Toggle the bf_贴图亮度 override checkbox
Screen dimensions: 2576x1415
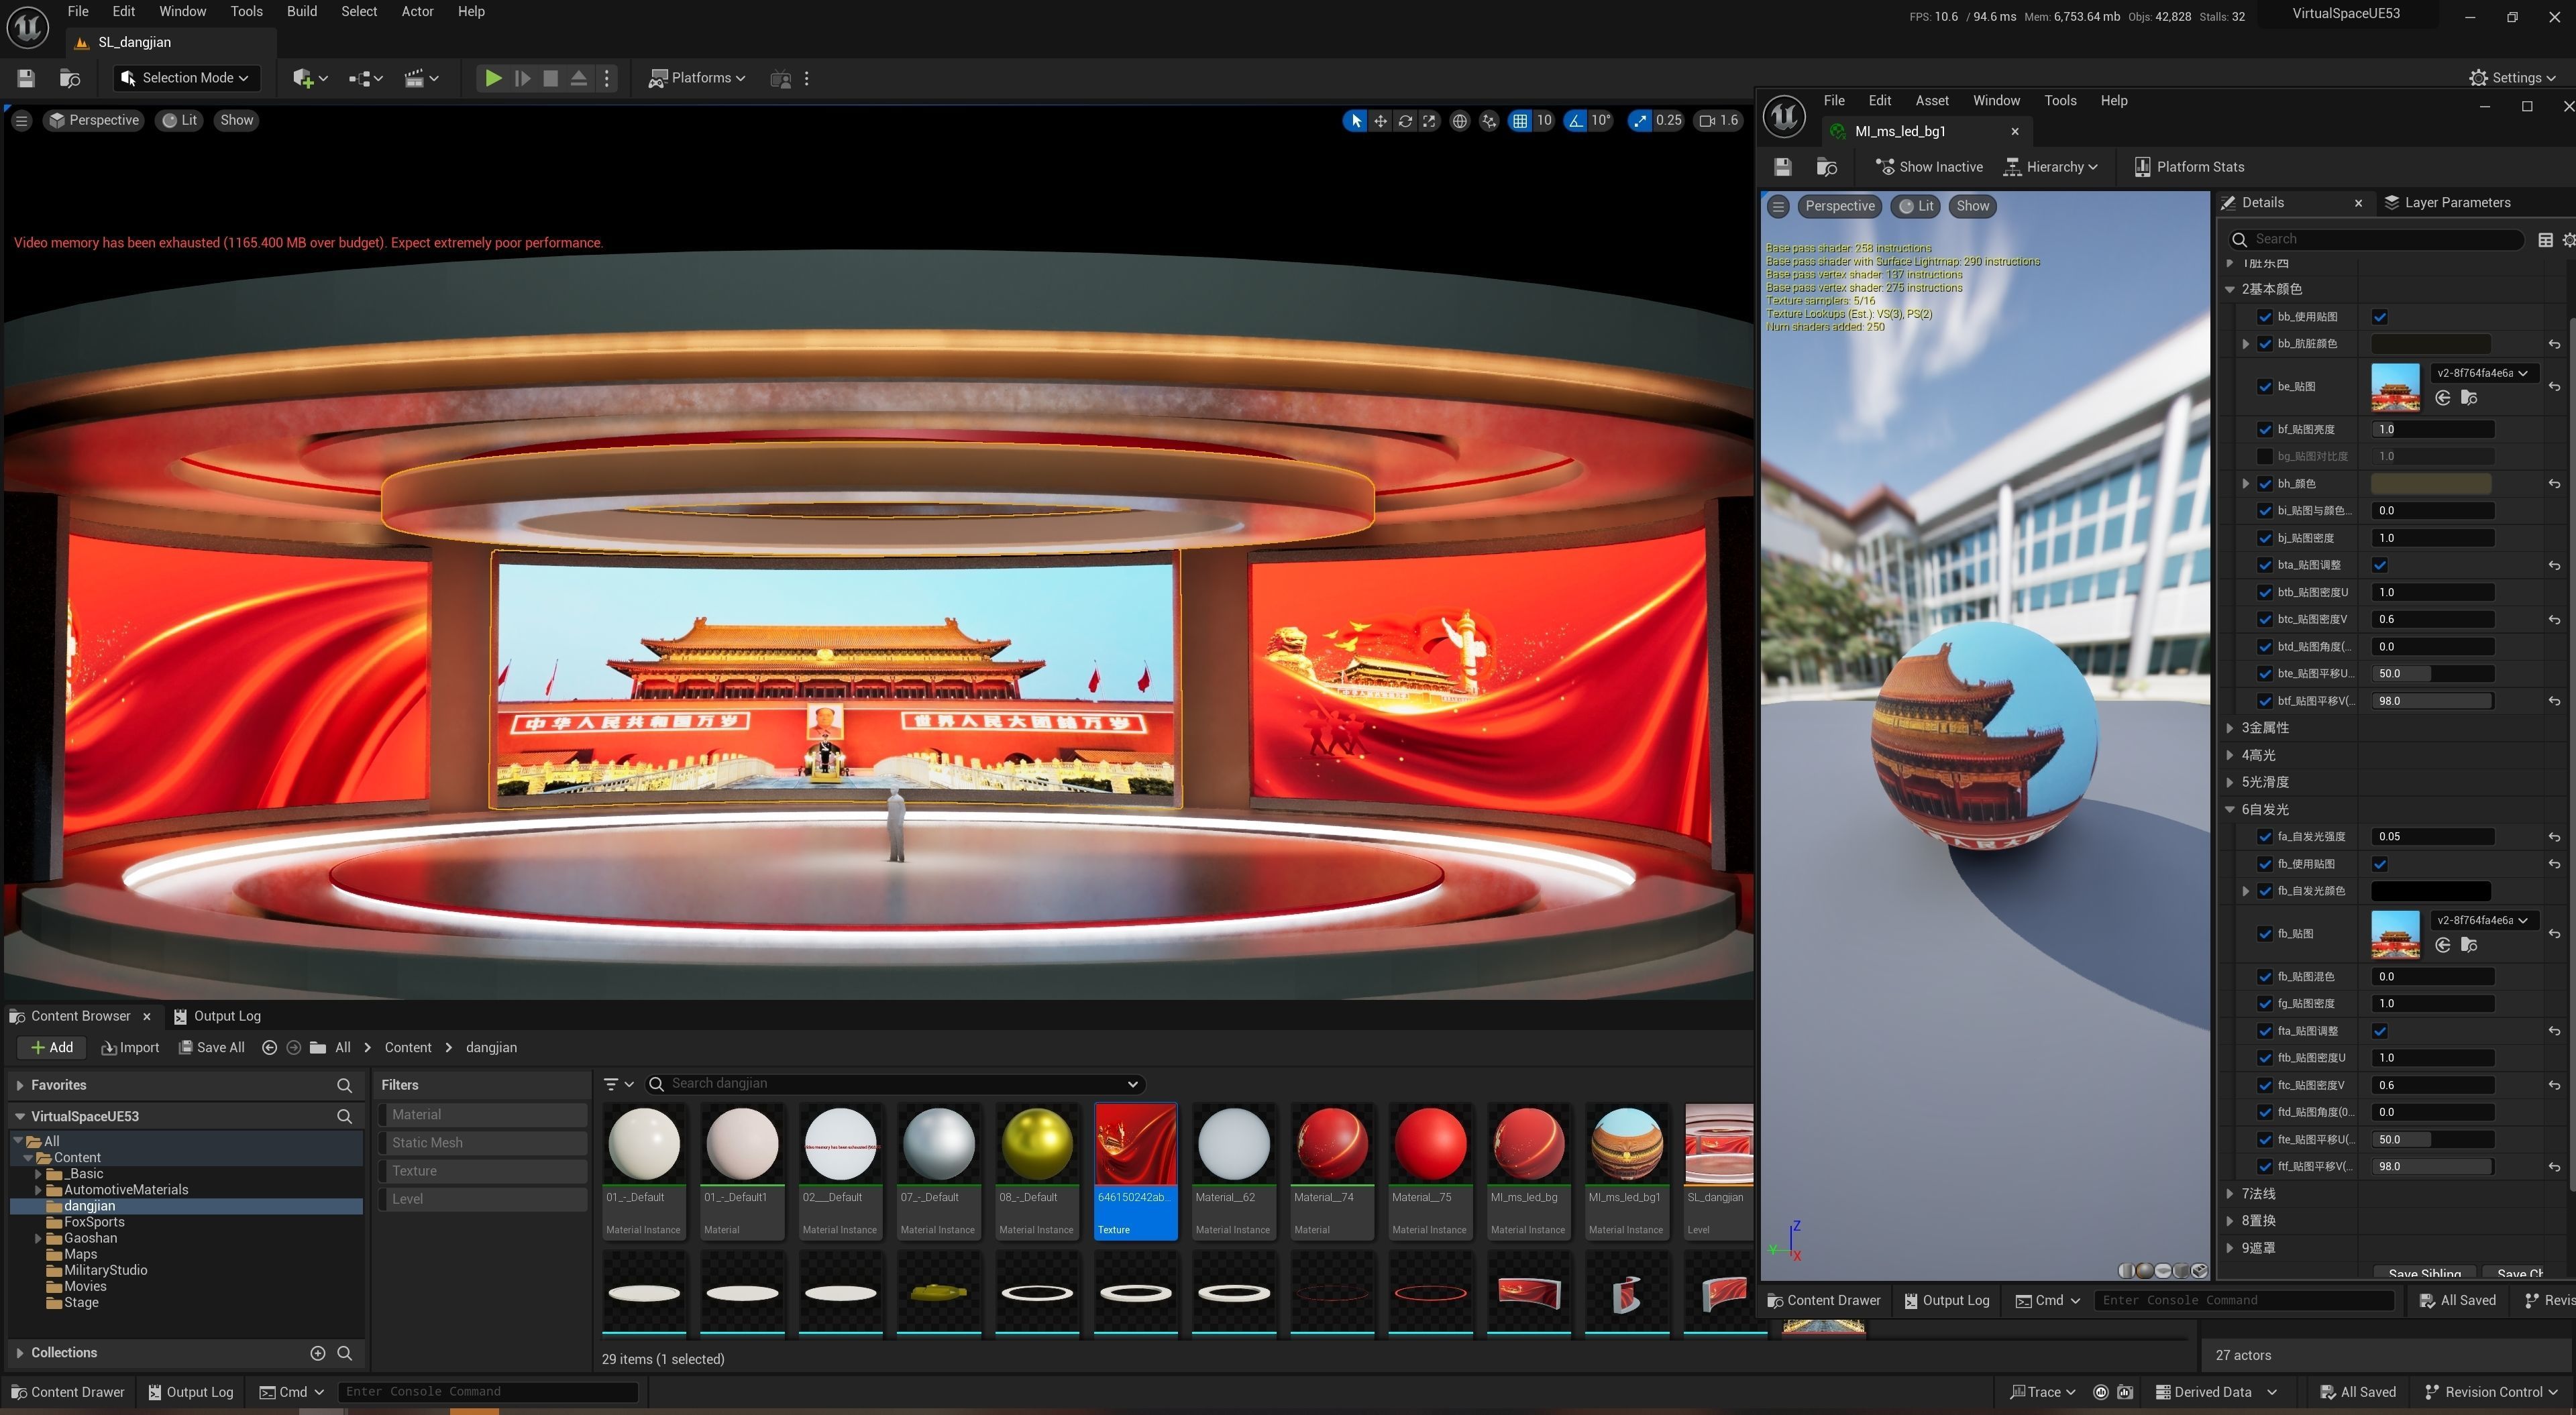point(2265,429)
